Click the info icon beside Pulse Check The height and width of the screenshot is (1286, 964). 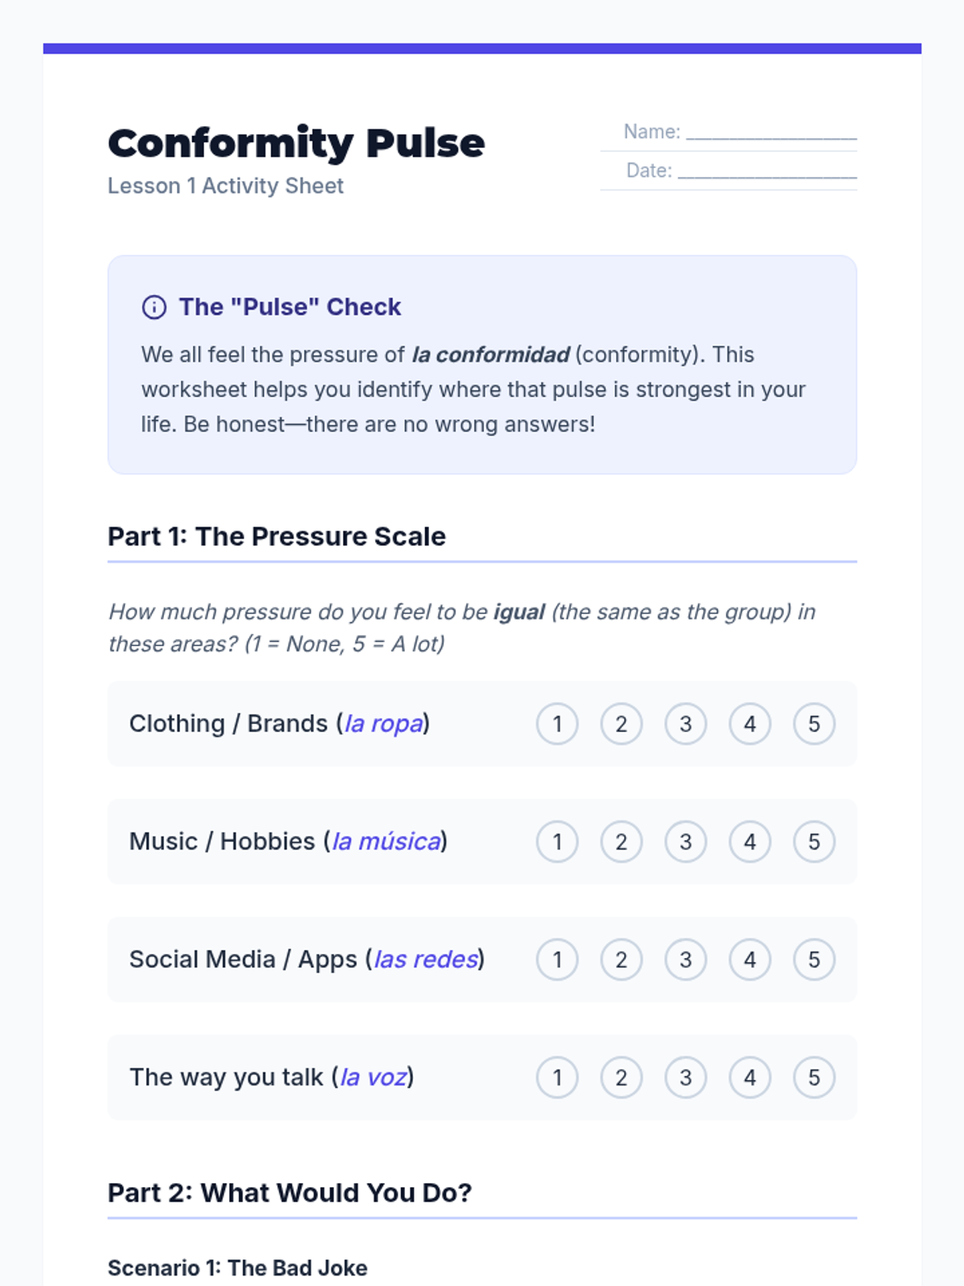tap(153, 307)
